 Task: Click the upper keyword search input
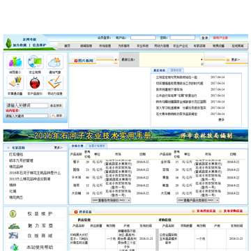tap(27, 105)
